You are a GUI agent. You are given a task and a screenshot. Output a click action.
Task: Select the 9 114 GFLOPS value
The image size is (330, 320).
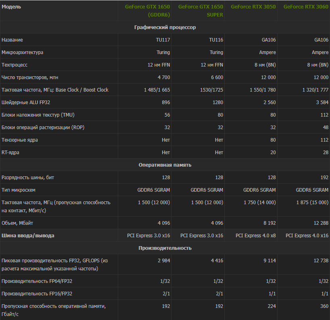click(x=269, y=261)
